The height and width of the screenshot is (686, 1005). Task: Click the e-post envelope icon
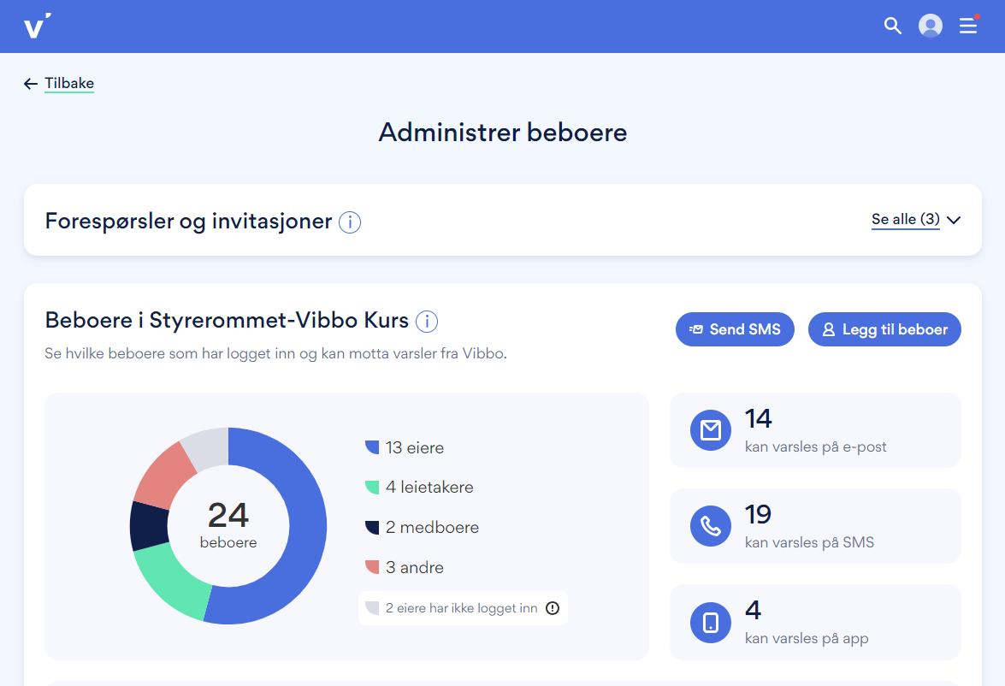[710, 430]
